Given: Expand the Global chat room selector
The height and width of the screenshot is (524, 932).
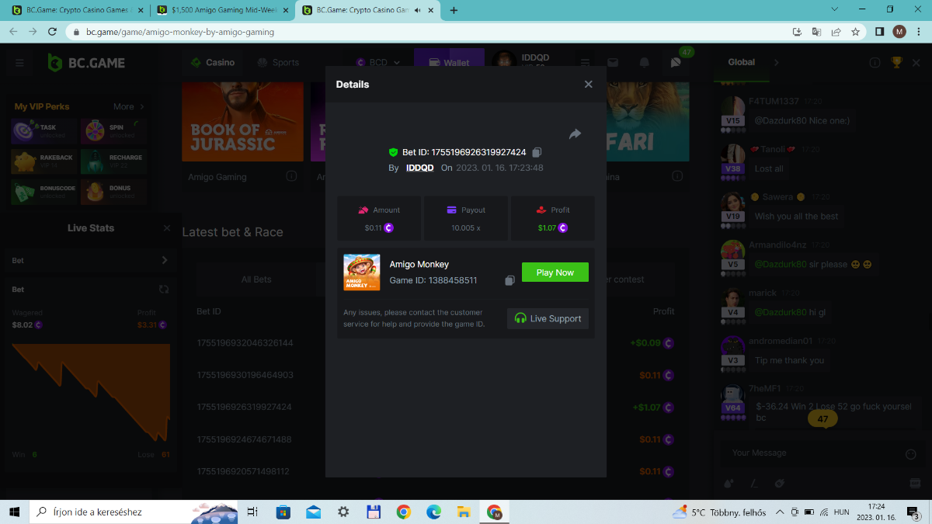Looking at the screenshot, I should [775, 63].
